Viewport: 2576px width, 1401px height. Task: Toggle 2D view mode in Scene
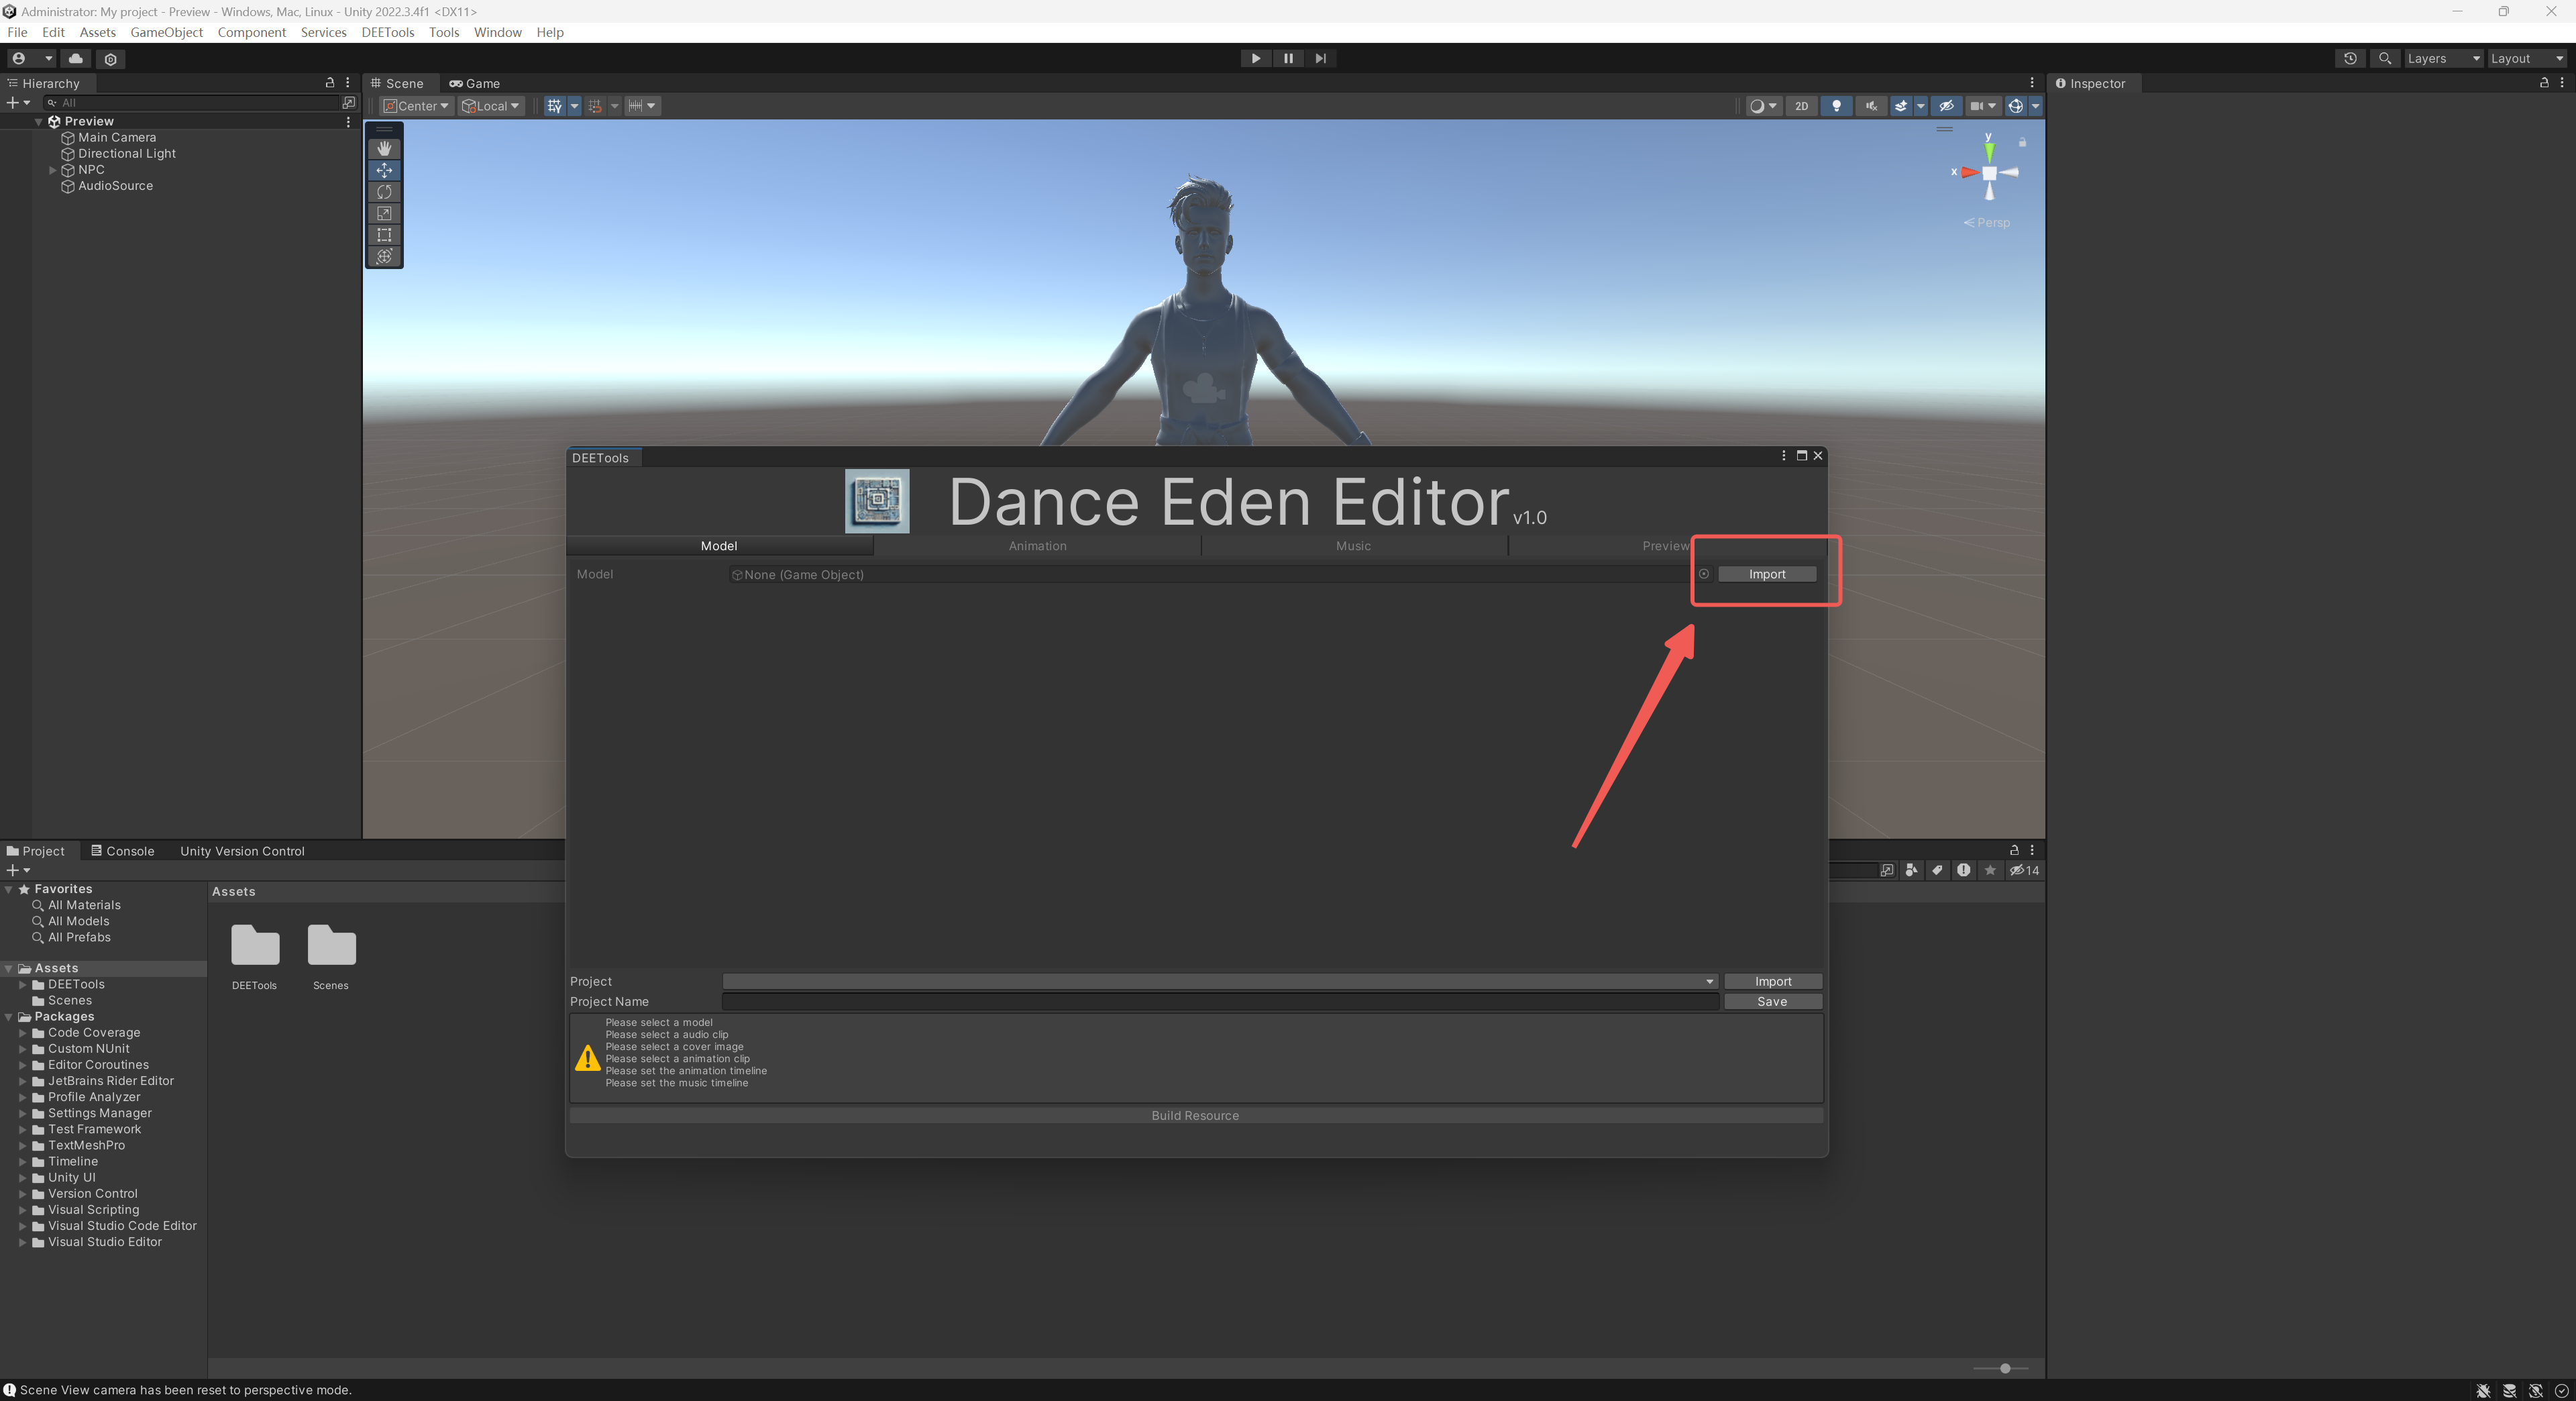pyautogui.click(x=1801, y=106)
